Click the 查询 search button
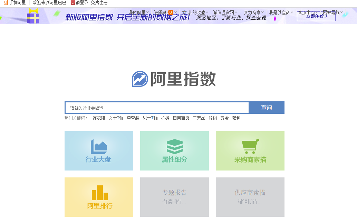Image resolution: width=357 pixels, height=221 pixels. (267, 108)
